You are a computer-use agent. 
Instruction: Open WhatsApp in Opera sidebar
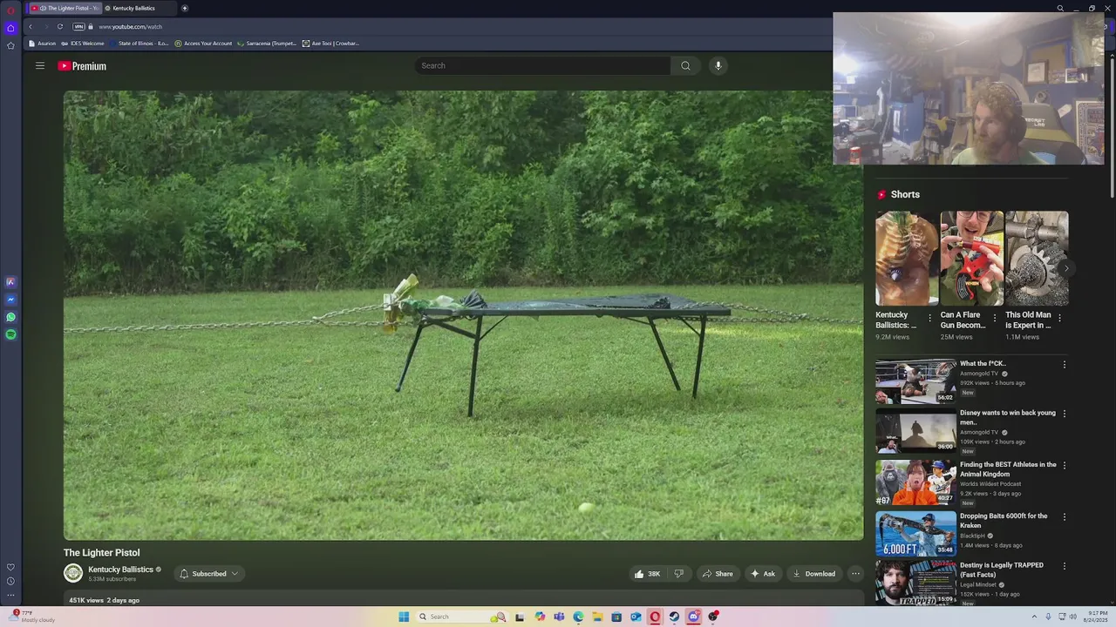[10, 317]
